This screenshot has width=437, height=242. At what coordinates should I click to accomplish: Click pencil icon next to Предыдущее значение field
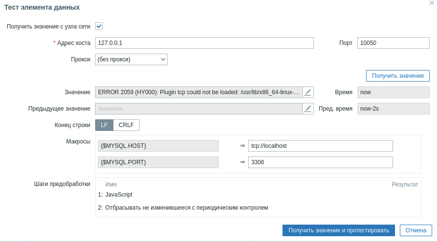click(308, 109)
